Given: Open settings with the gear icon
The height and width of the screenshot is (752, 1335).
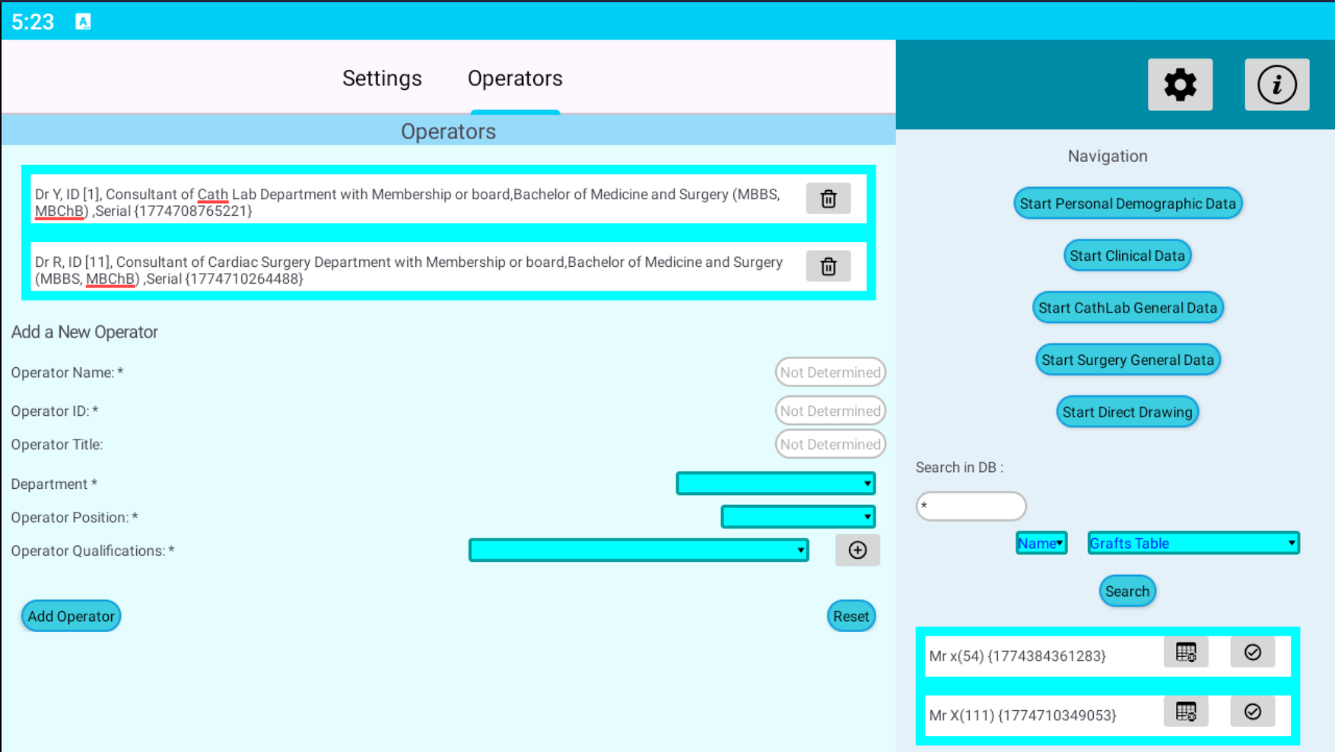Looking at the screenshot, I should point(1179,84).
